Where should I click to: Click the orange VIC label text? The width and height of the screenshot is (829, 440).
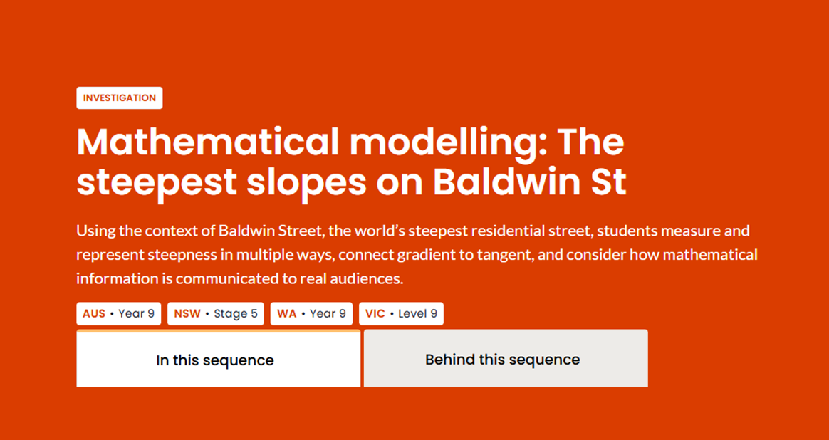(x=375, y=313)
